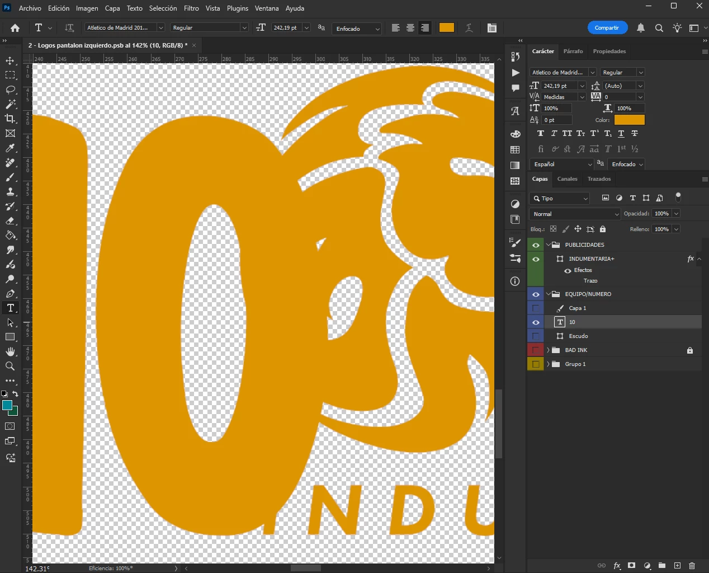The height and width of the screenshot is (573, 709).
Task: Select the Clone Stamp tool
Action: coord(10,191)
